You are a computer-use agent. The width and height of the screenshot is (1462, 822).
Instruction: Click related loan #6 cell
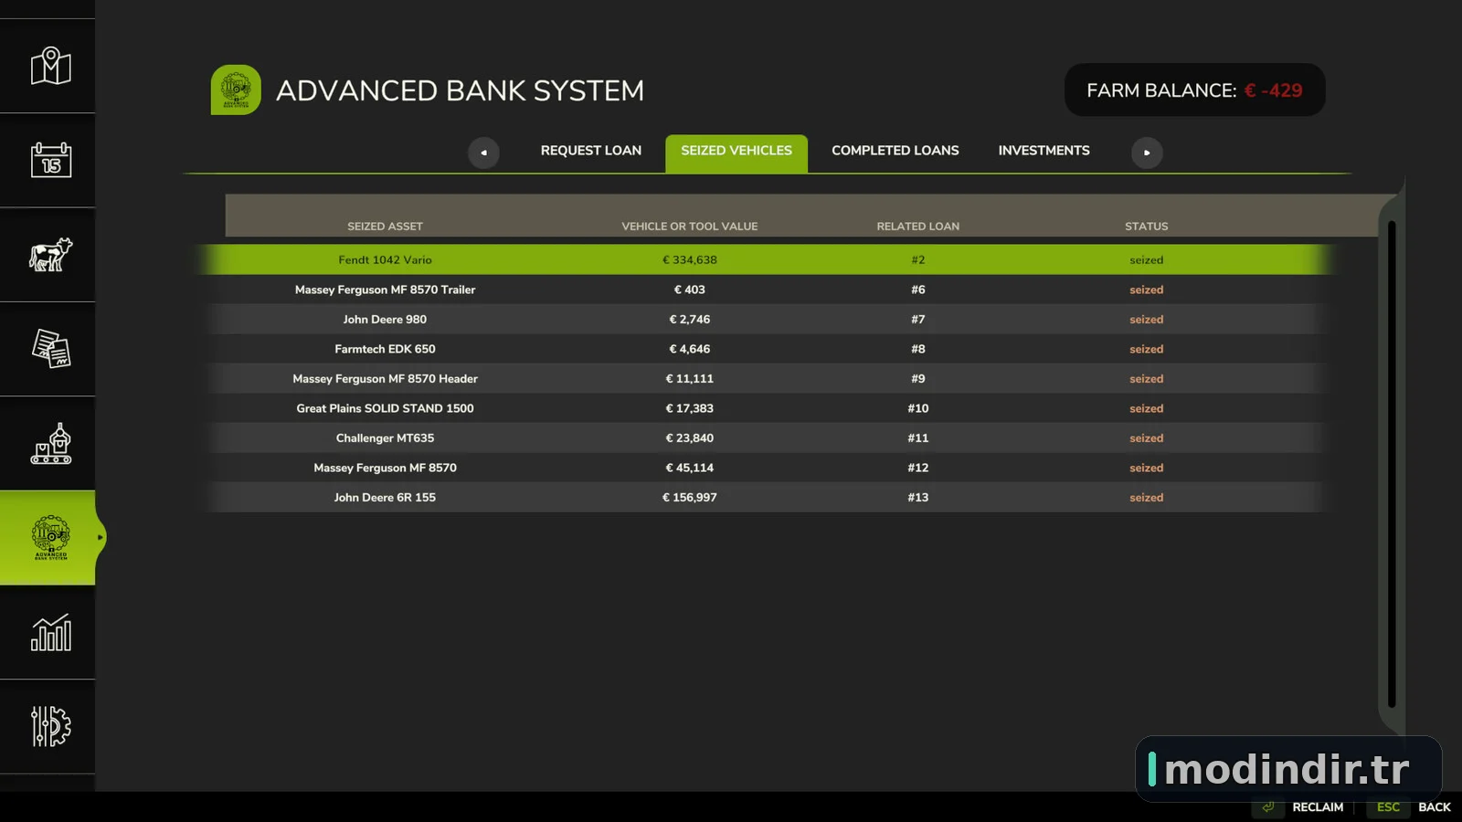coord(918,290)
